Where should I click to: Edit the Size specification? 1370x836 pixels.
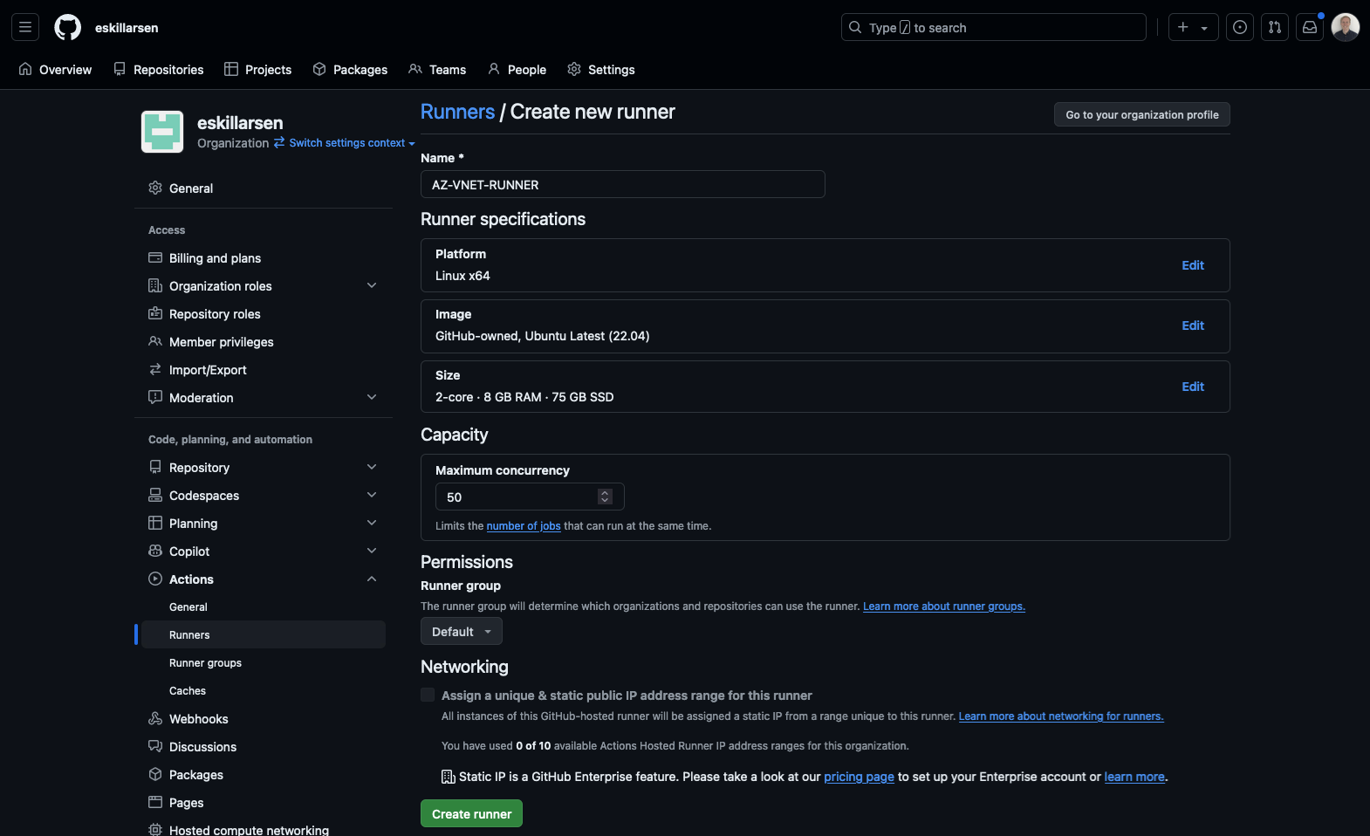(1193, 387)
